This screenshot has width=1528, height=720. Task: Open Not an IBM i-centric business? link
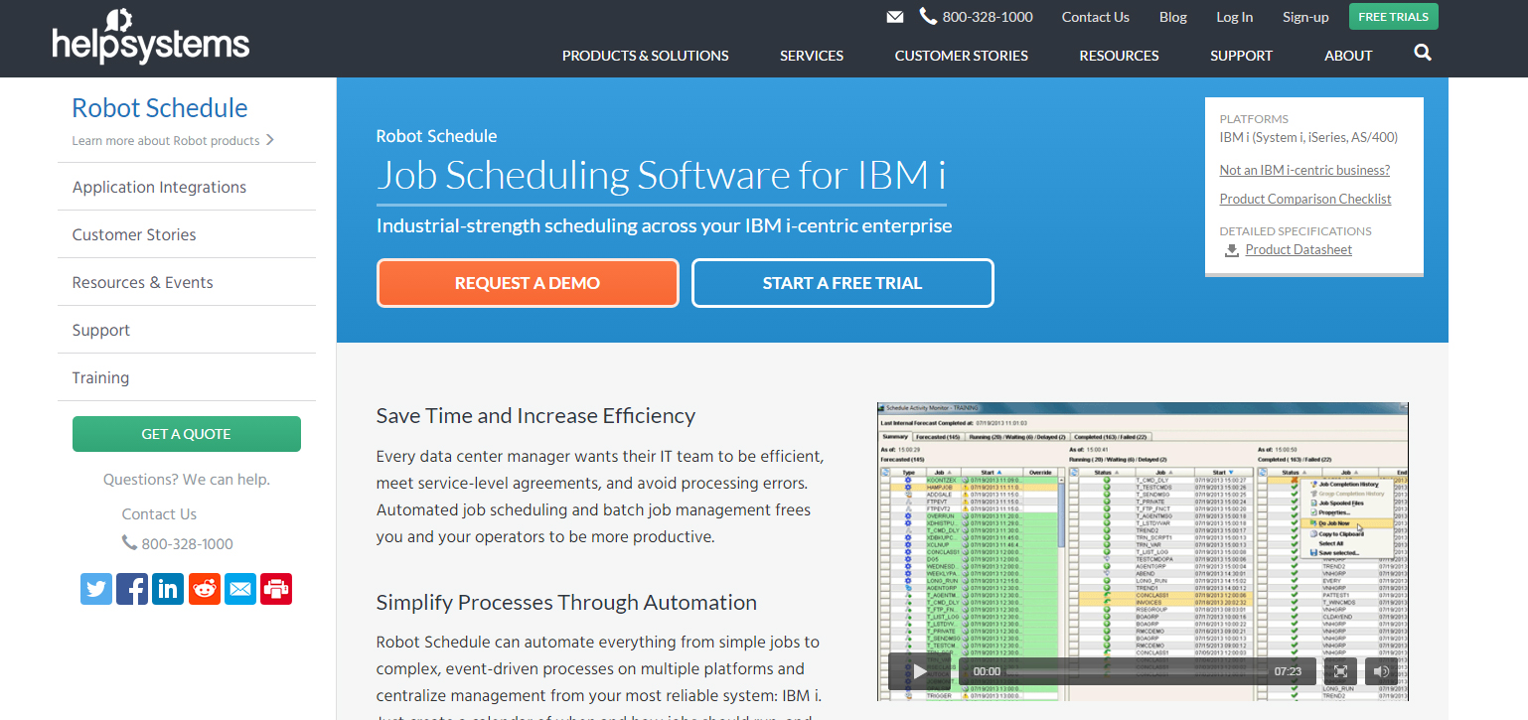[1304, 170]
